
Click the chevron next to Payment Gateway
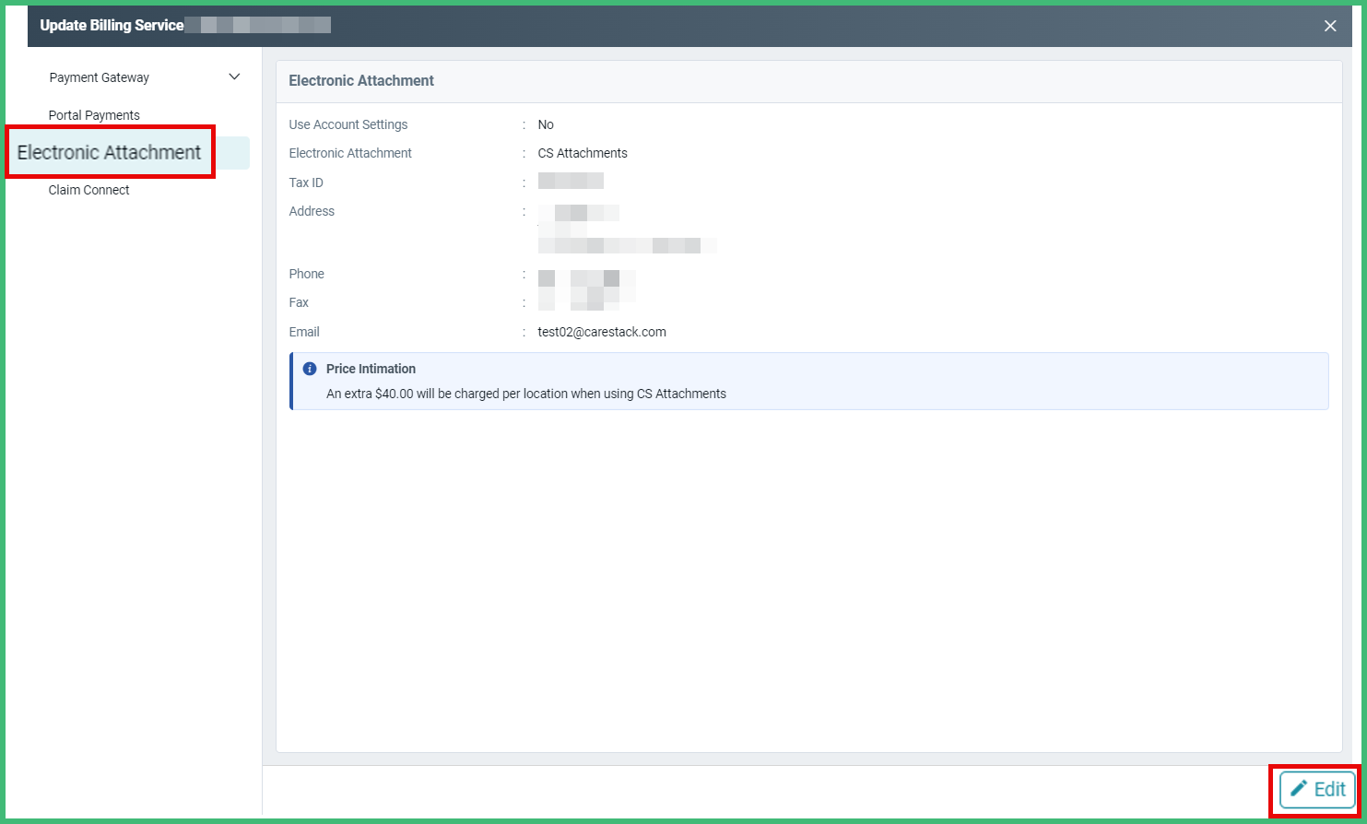coord(234,77)
